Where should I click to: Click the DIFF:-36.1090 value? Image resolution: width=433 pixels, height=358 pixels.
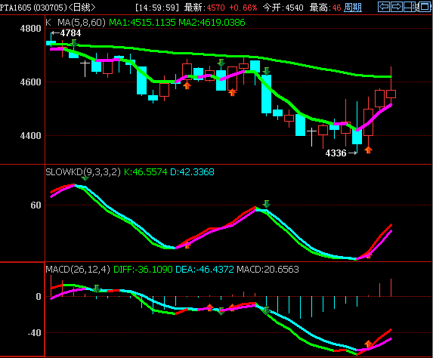143,269
